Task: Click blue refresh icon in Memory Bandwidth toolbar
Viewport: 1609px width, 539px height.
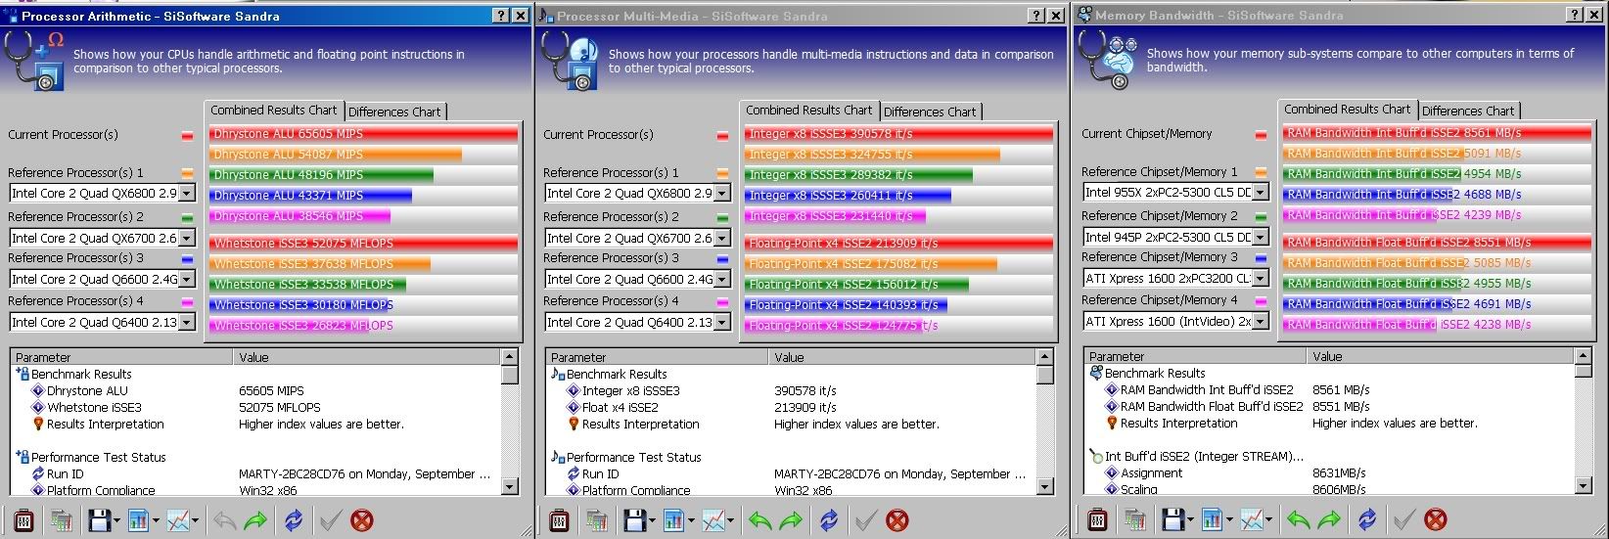Action: pyautogui.click(x=1367, y=520)
